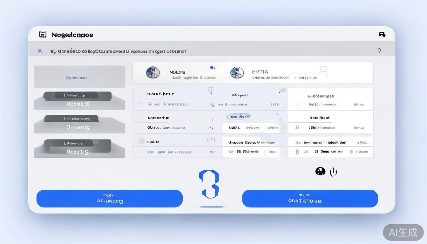Select the second dark bar in left sidebar
427x244 pixels.
point(71,119)
